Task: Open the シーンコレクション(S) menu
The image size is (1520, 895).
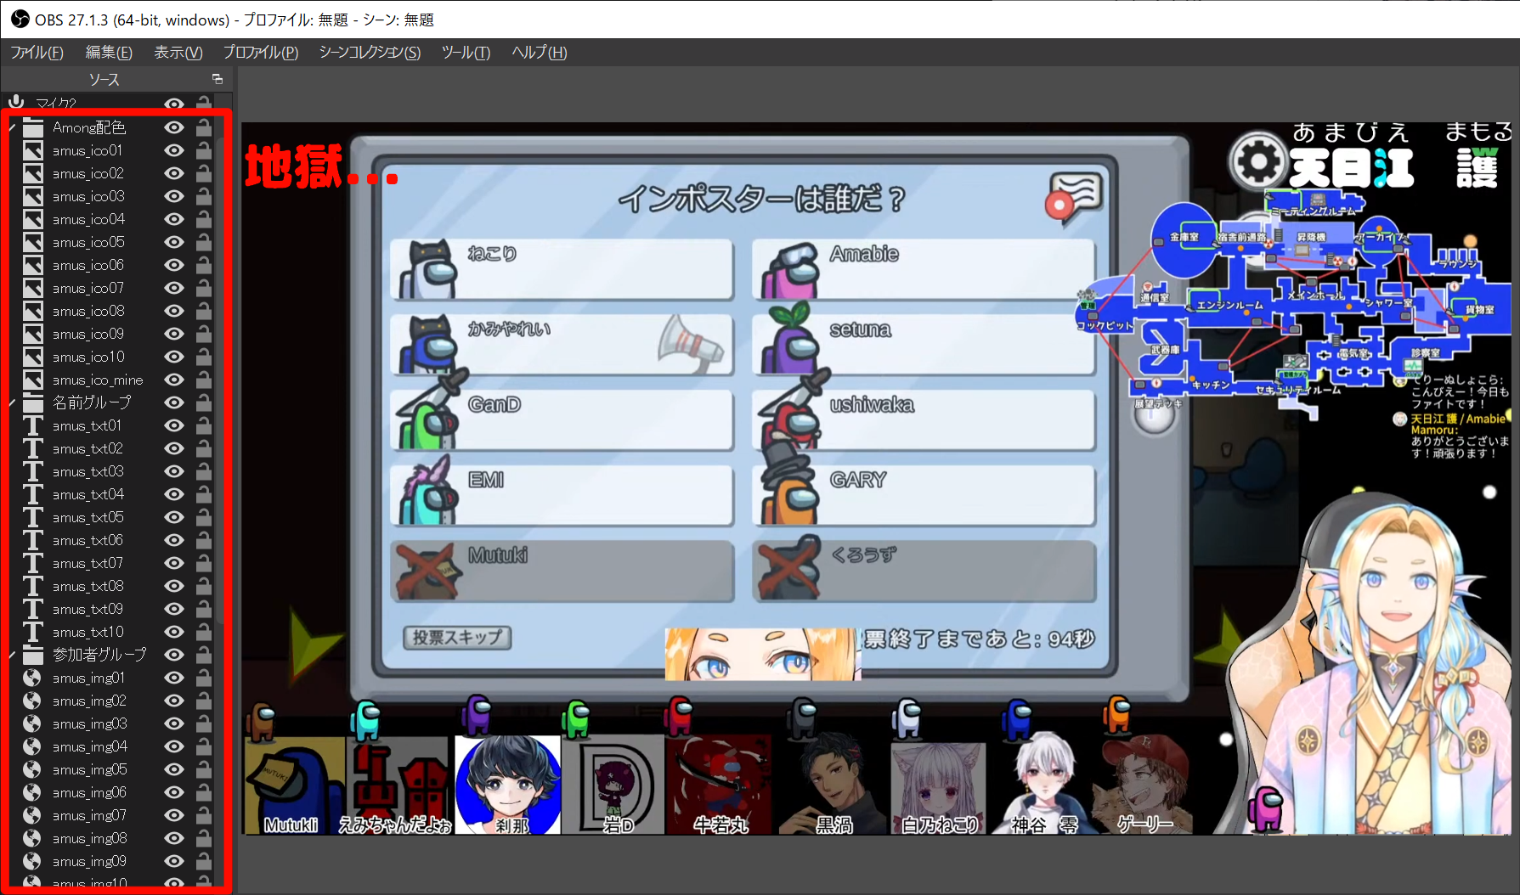Action: click(x=370, y=53)
